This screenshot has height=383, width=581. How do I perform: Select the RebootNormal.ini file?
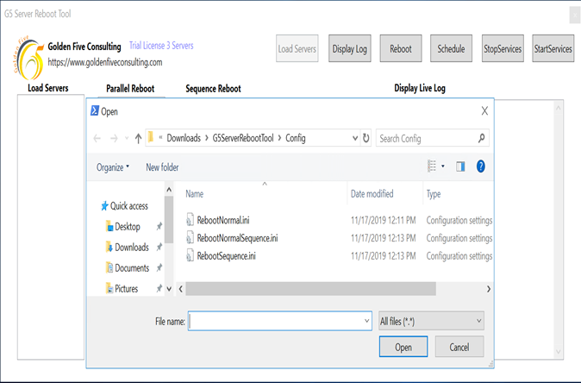point(222,221)
